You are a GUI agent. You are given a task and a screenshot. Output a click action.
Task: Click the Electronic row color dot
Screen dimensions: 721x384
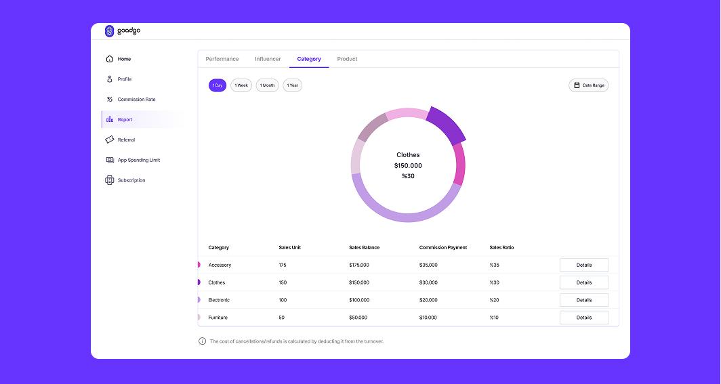tap(199, 300)
